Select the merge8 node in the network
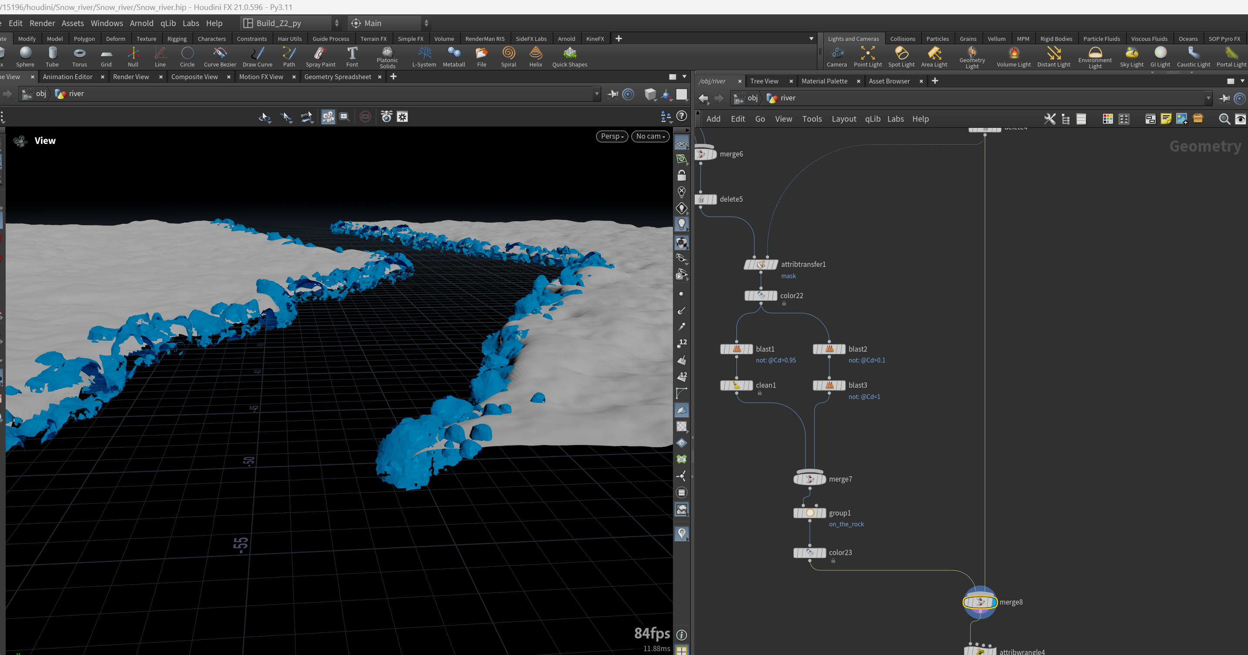Screen dimensions: 1248x655 (979, 602)
